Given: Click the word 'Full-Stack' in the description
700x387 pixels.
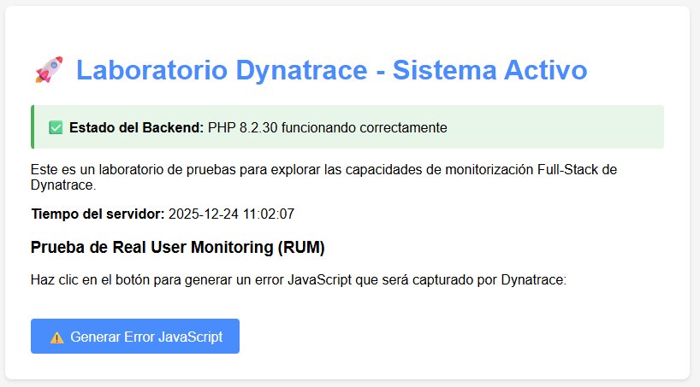Looking at the screenshot, I should [562, 169].
